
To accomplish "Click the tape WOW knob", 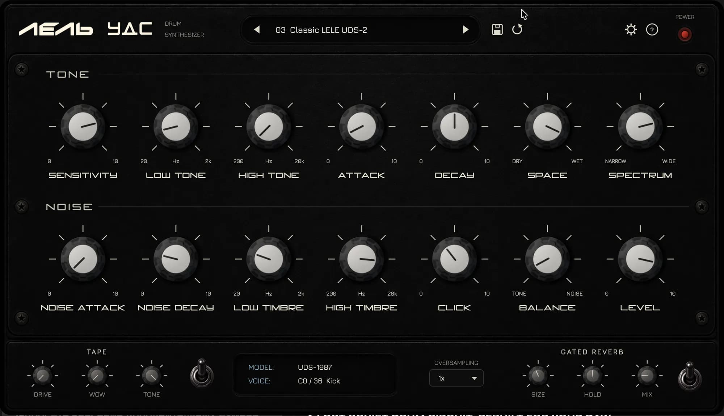I will pyautogui.click(x=97, y=376).
